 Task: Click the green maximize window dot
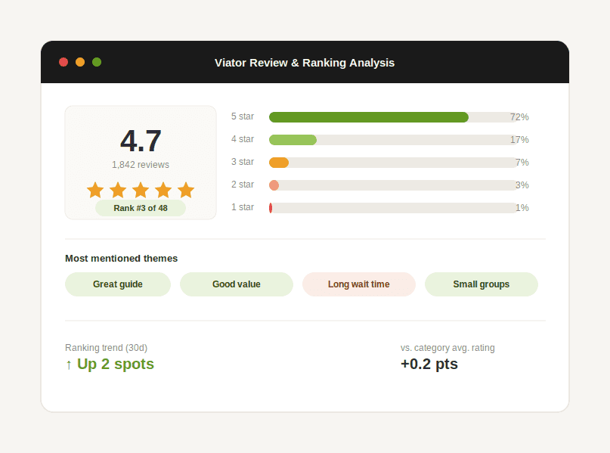click(97, 62)
